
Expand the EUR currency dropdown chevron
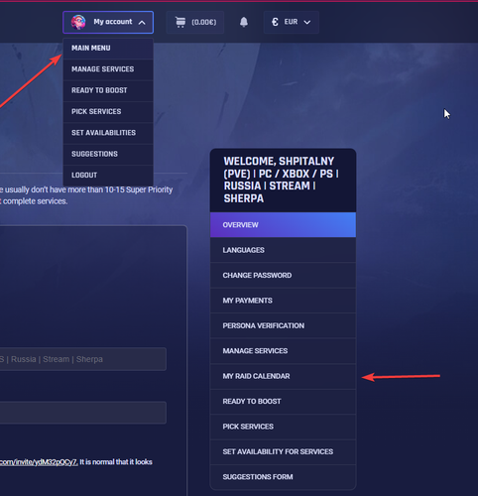click(x=307, y=23)
